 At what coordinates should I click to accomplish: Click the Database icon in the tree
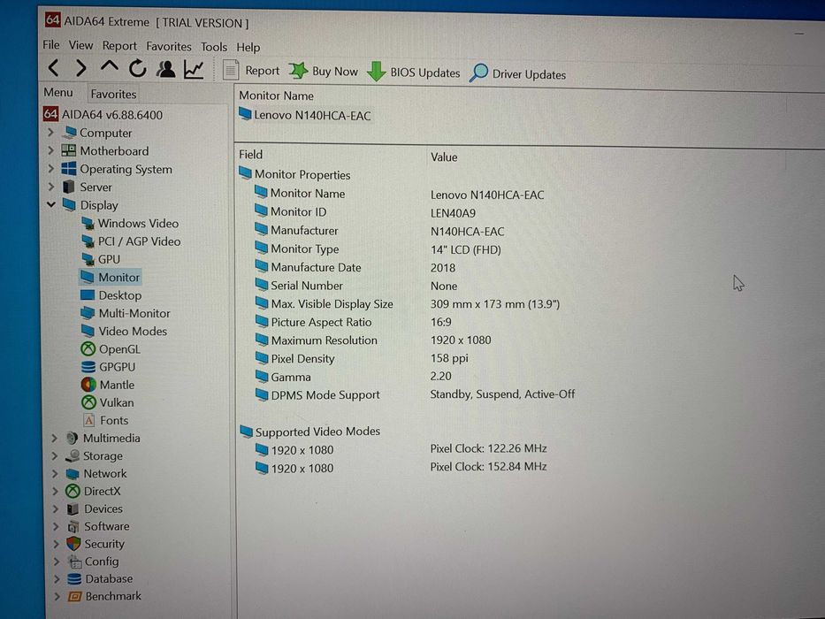74,578
